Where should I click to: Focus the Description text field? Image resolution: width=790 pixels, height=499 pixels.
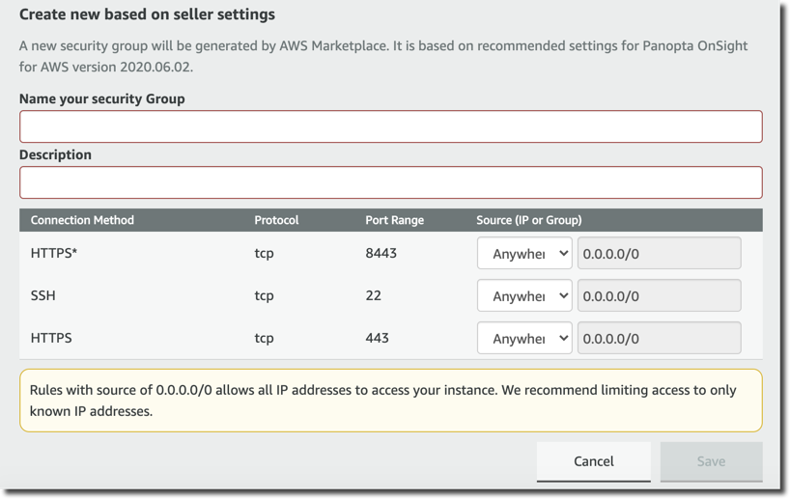tap(390, 182)
